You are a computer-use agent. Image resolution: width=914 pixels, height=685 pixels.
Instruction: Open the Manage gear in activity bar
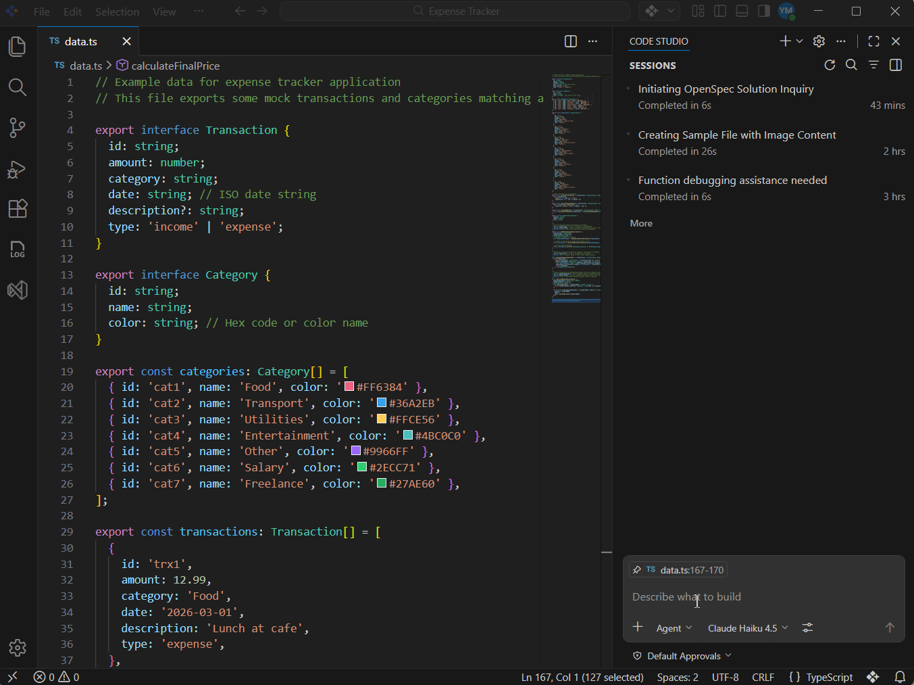(x=18, y=648)
